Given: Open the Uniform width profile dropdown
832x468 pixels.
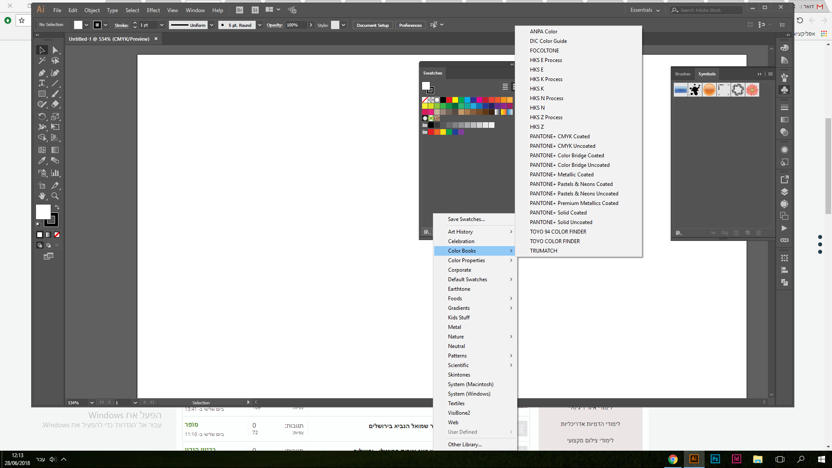Looking at the screenshot, I should tap(212, 25).
